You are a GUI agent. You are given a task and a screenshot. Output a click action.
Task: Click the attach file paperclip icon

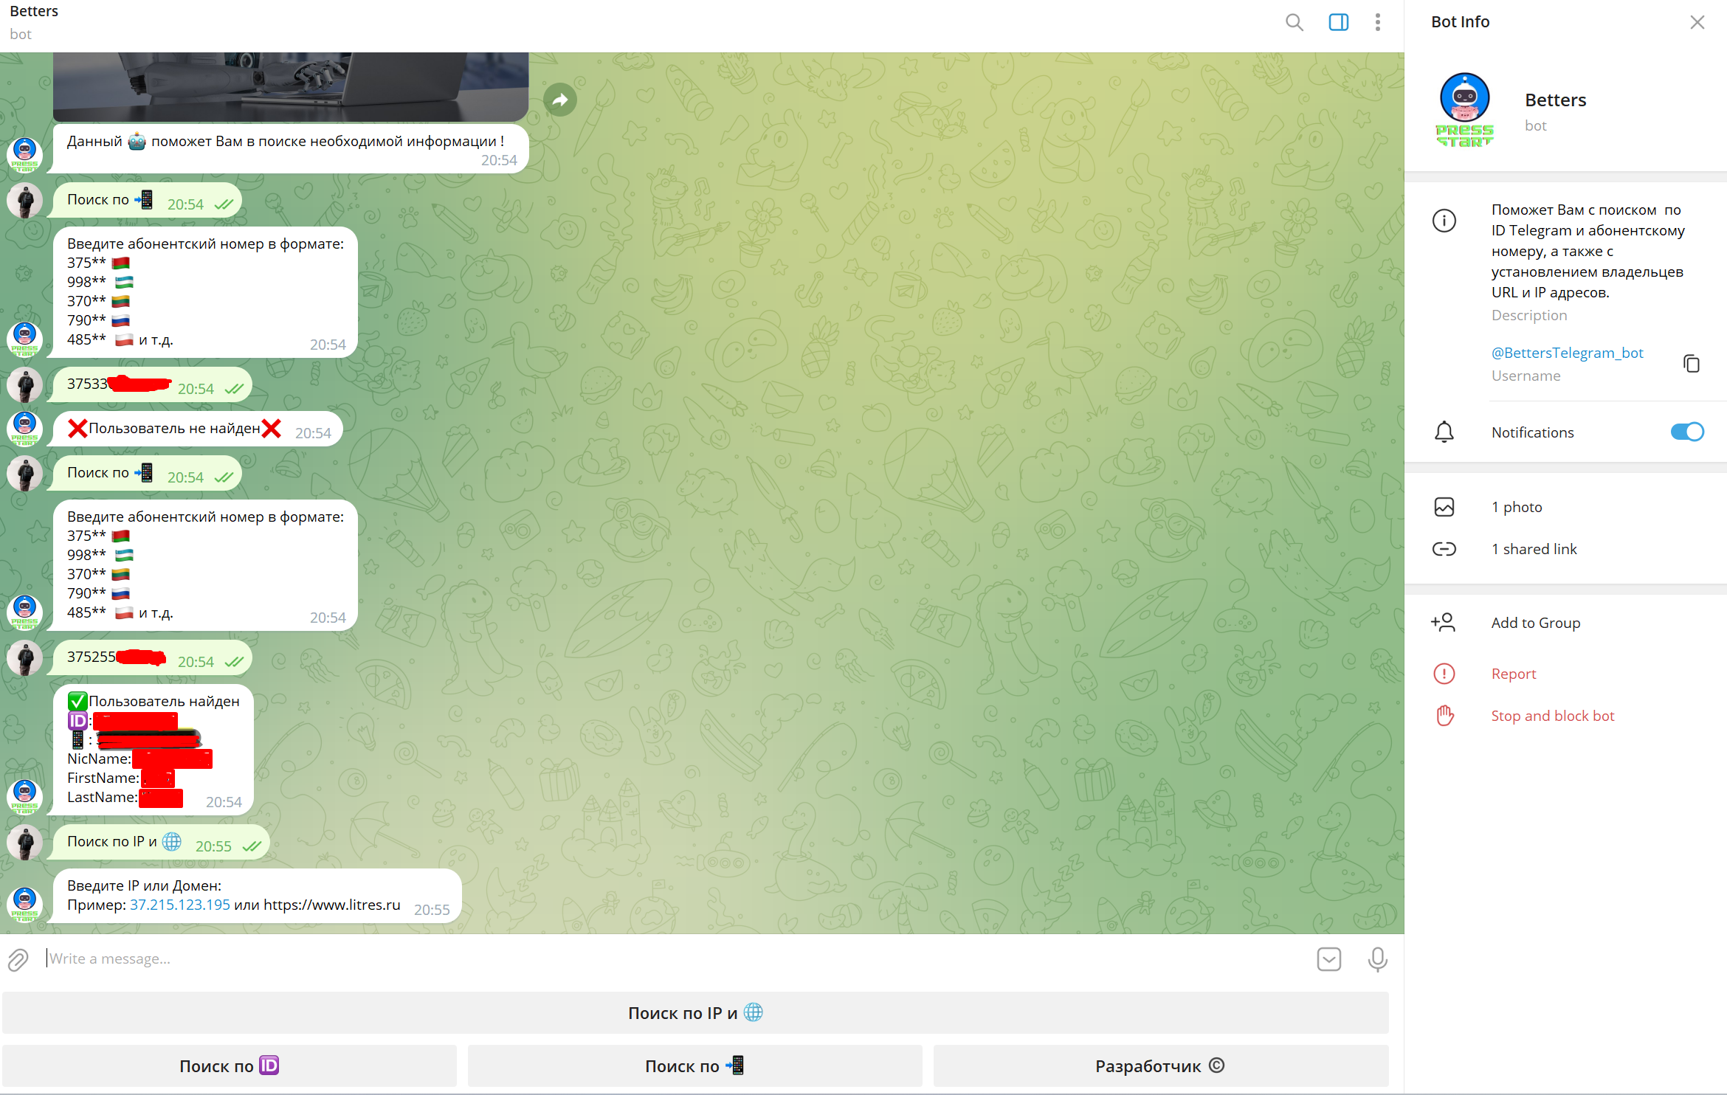coord(18,959)
